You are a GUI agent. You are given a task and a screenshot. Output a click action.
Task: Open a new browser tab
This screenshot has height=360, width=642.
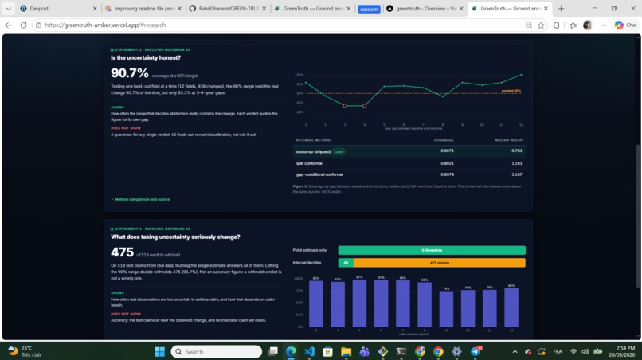click(561, 8)
